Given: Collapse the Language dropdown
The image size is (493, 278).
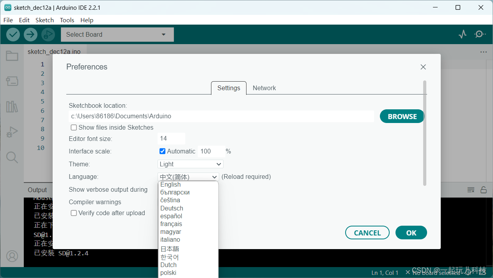Looking at the screenshot, I should click(188, 177).
